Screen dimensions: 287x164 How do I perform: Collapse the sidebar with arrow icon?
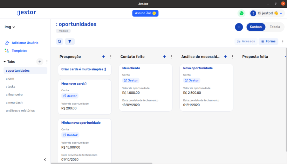[45, 159]
